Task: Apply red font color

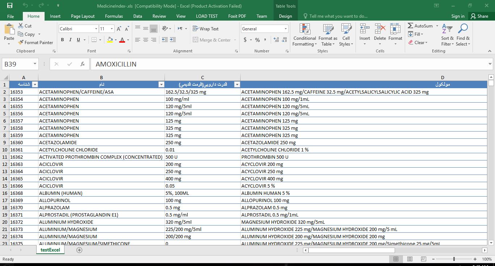Action: pos(122,40)
